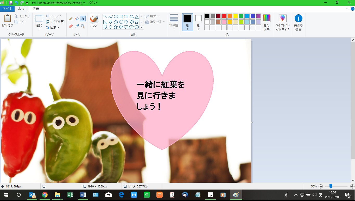Expand the shapes gallery more arrow
Image resolution: width=355 pixels, height=201 pixels.
[141, 27]
